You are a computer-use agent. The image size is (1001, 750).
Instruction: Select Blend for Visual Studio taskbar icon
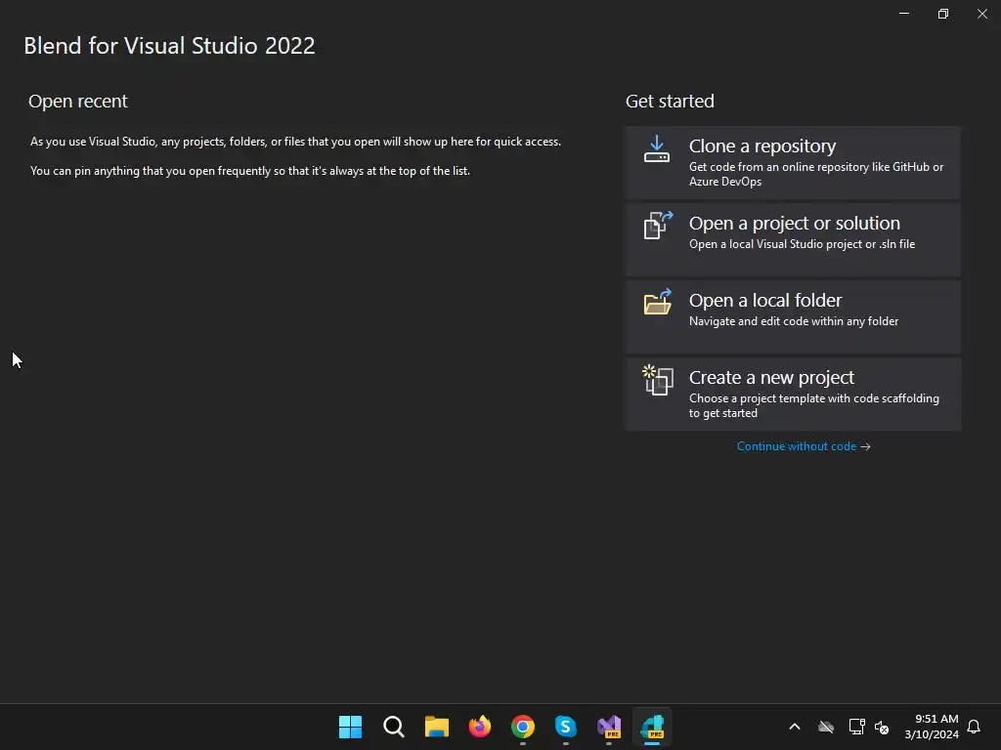[652, 727]
